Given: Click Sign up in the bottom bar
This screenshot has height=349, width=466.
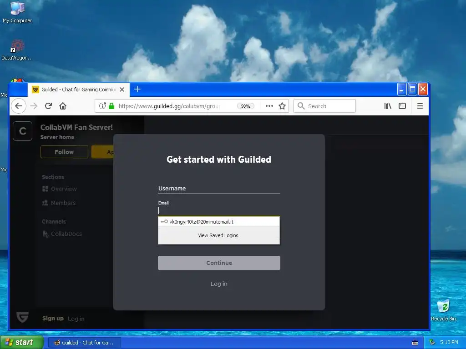Looking at the screenshot, I should [x=53, y=319].
